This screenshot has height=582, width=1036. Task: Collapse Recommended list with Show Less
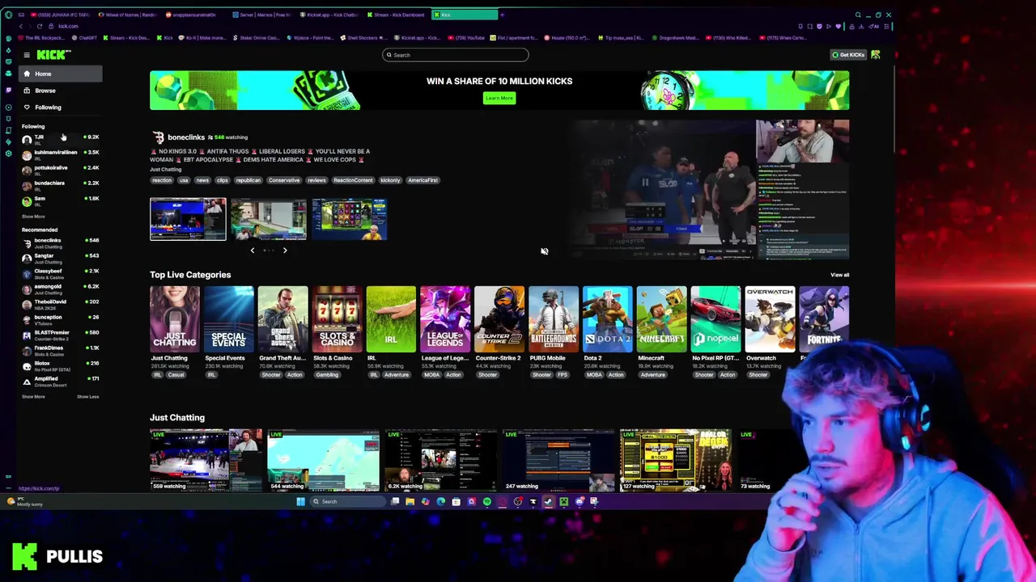(87, 397)
